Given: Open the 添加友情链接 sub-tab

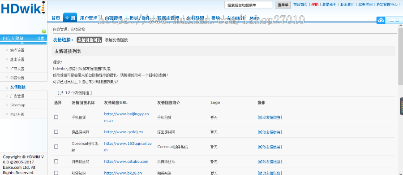Looking at the screenshot, I should click(116, 40).
